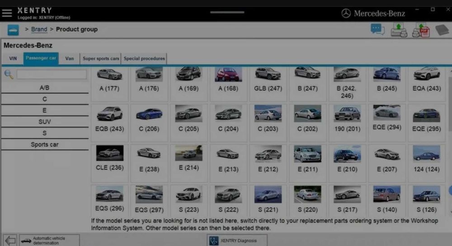Select model C (206)
This screenshot has width=452, height=246.
pyautogui.click(x=149, y=123)
